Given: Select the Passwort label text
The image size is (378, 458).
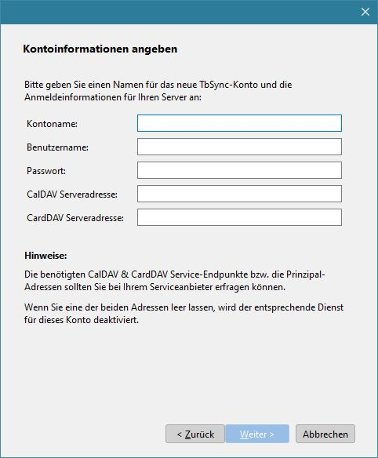Looking at the screenshot, I should point(46,171).
